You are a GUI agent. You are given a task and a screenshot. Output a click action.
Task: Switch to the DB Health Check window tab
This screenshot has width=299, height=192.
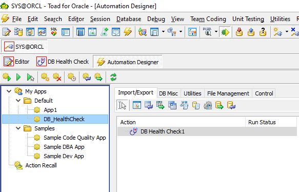[x=63, y=62]
